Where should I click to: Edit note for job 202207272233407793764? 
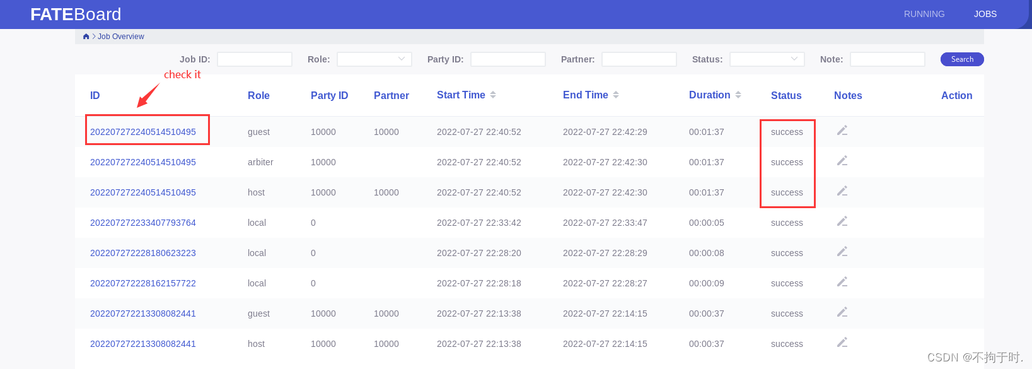pyautogui.click(x=842, y=221)
